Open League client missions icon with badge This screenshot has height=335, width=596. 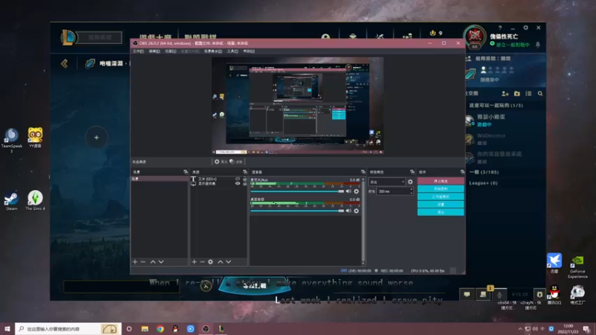pos(484,293)
